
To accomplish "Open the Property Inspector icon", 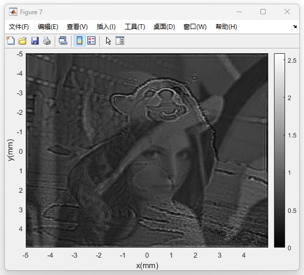I will 120,41.
